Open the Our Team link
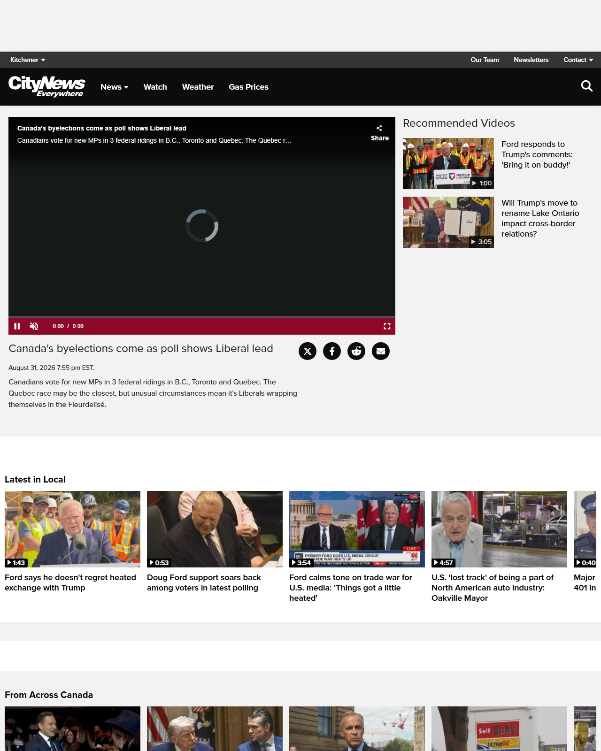This screenshot has height=751, width=601. (x=485, y=60)
